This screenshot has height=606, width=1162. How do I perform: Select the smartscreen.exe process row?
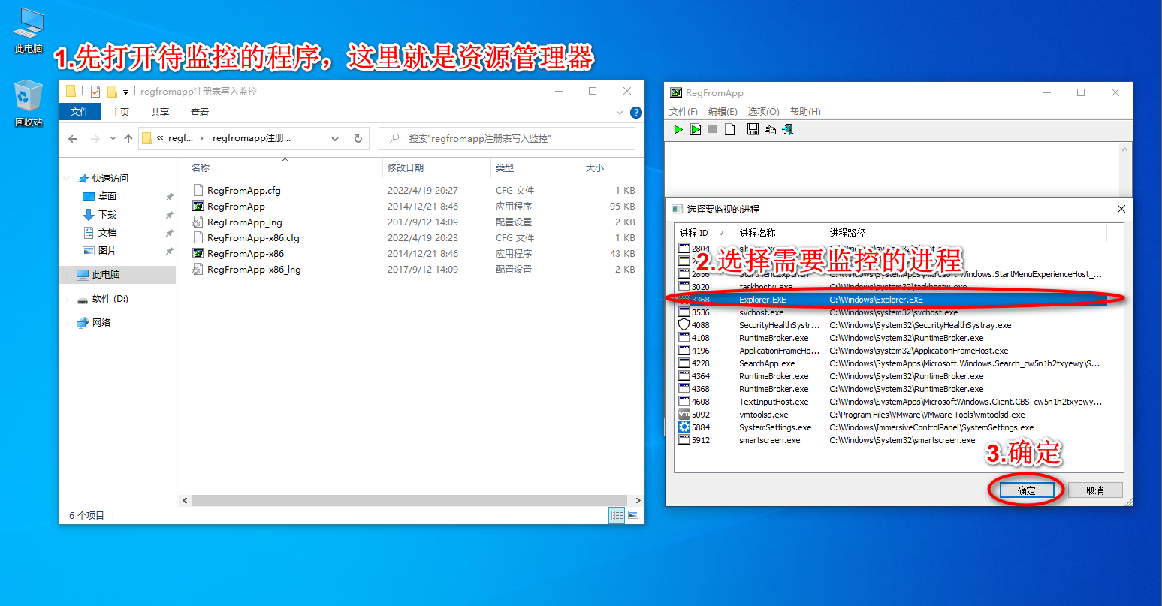coord(892,440)
